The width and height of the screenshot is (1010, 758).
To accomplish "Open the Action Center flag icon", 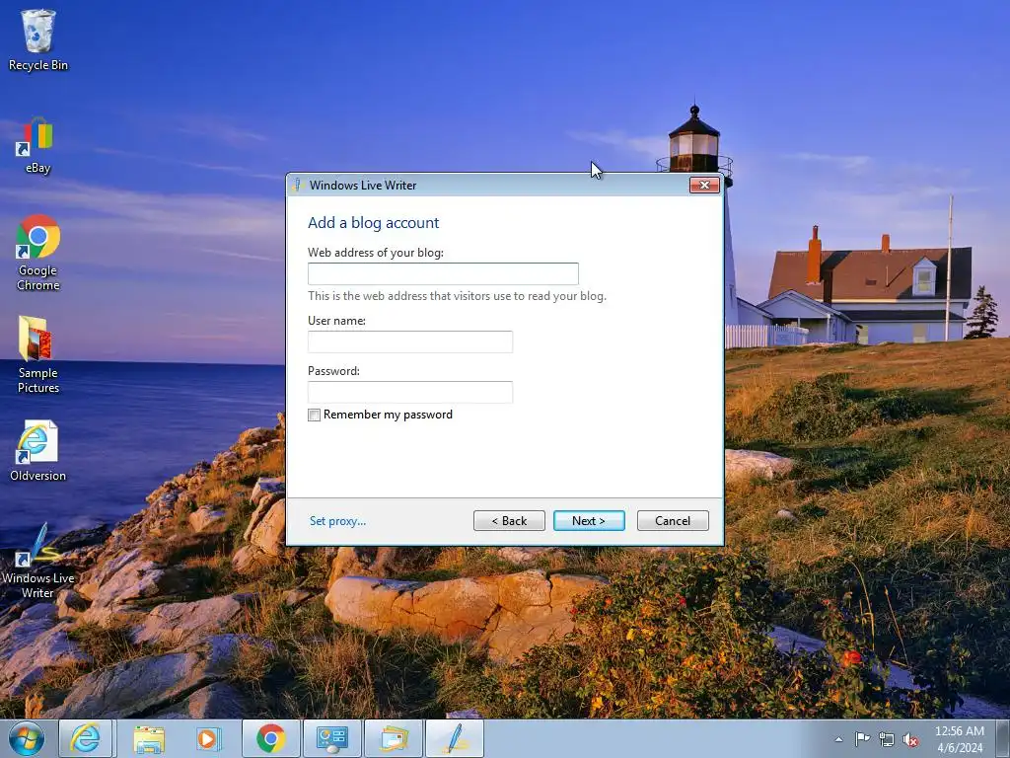I will (x=862, y=739).
